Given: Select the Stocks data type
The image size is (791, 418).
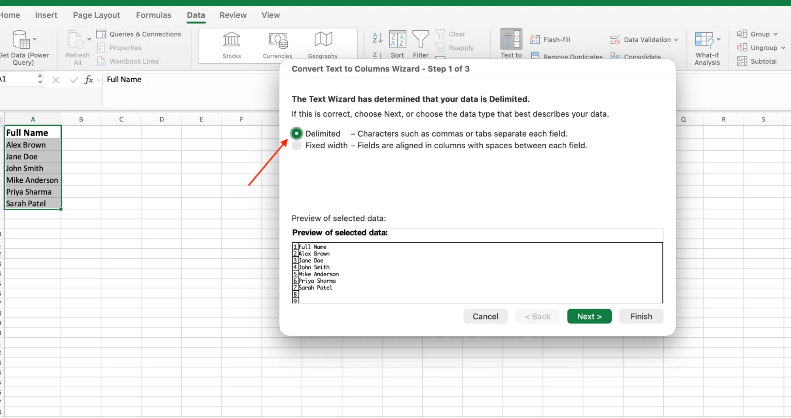Looking at the screenshot, I should click(231, 45).
